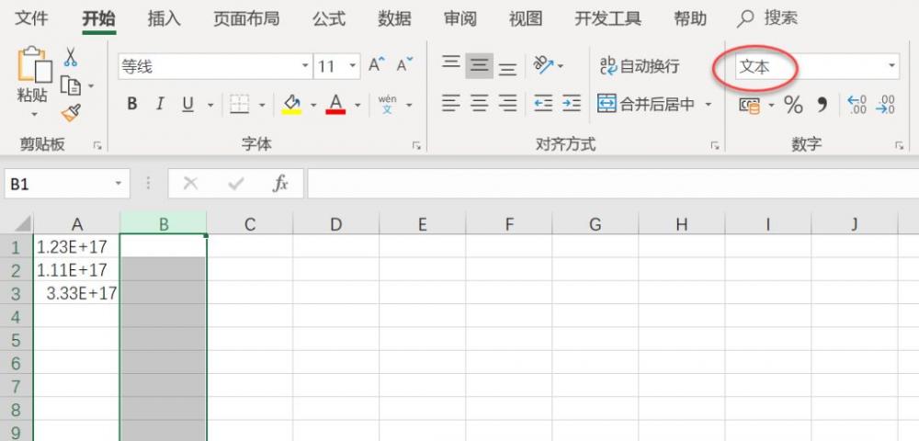The image size is (919, 441).
Task: Open phonetic guide options arrow
Action: (409, 106)
